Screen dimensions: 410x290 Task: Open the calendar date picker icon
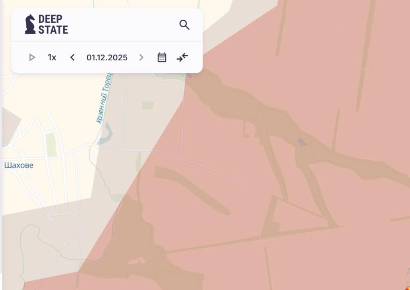pyautogui.click(x=162, y=58)
